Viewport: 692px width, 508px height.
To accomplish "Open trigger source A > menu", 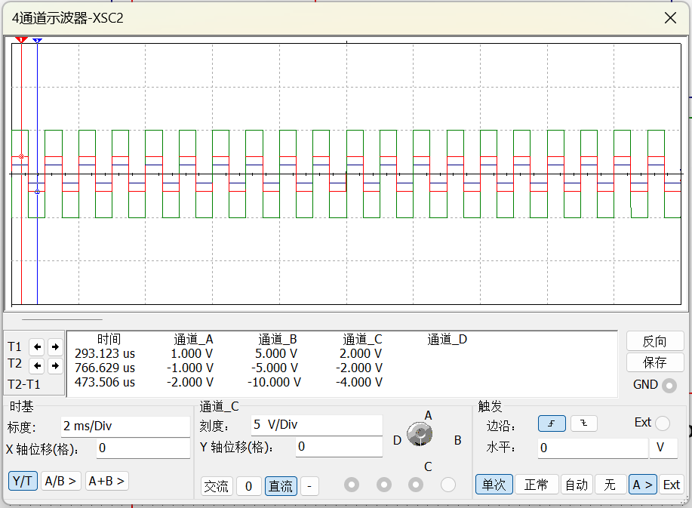I will tap(643, 485).
